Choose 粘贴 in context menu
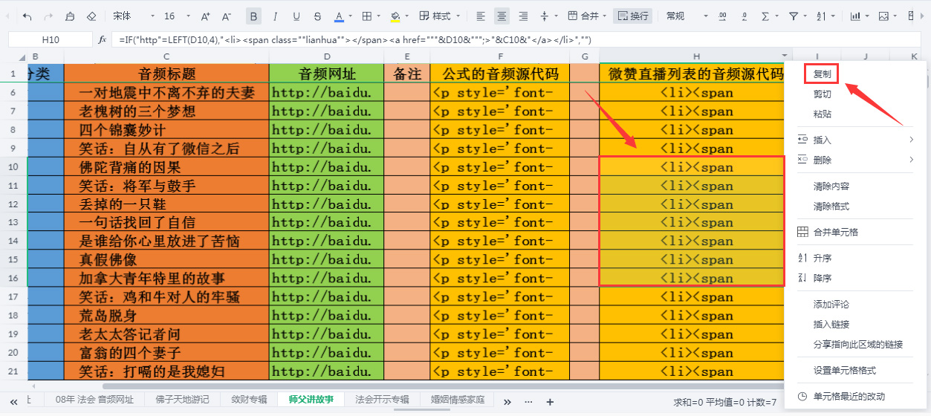Image resolution: width=931 pixels, height=416 pixels. click(x=823, y=114)
